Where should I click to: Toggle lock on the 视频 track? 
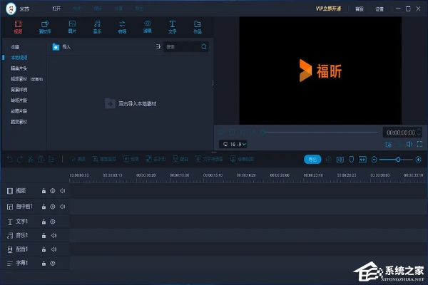pos(44,191)
